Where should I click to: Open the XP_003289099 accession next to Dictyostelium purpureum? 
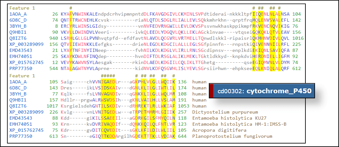(27, 112)
